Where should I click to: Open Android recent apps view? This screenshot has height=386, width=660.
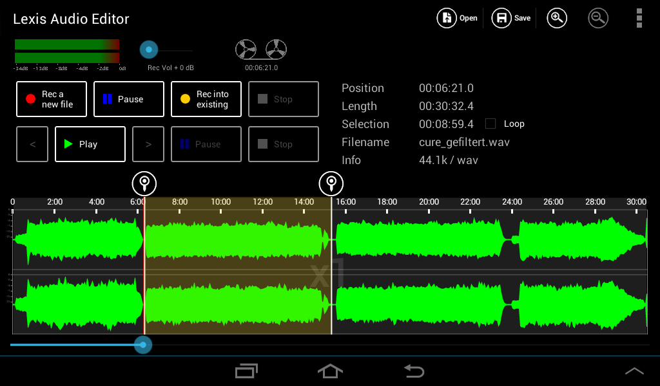pos(246,371)
